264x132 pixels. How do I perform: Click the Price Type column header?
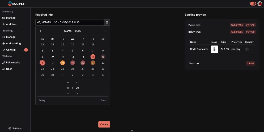tap(237, 42)
